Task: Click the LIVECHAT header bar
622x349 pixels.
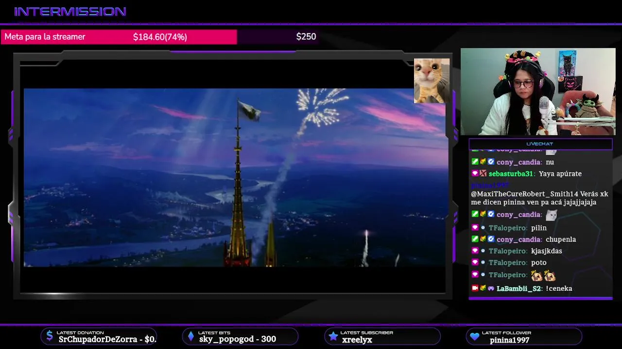Action: pos(540,143)
